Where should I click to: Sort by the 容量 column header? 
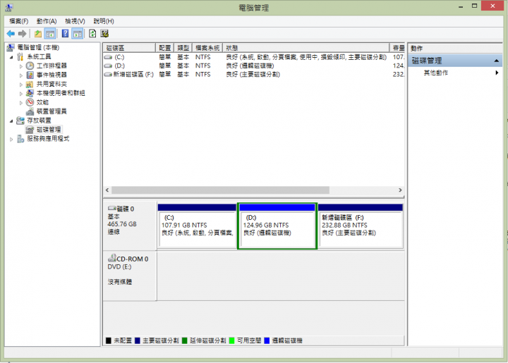[397, 48]
